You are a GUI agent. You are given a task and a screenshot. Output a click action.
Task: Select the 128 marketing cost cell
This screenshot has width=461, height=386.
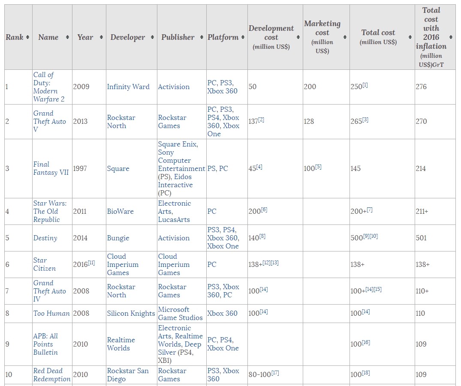(x=326, y=122)
